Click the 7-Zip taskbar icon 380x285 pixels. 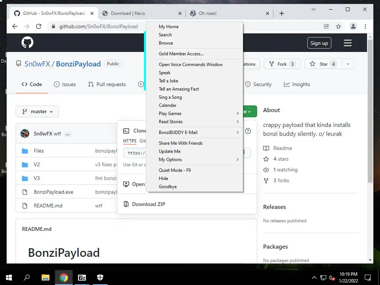click(82, 278)
